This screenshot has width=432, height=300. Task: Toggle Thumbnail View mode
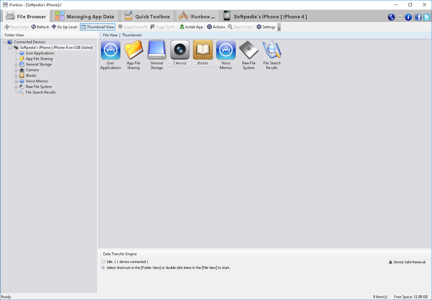(x=98, y=27)
